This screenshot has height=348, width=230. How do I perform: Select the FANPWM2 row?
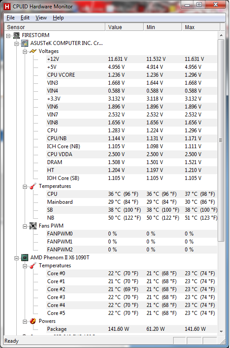tap(132, 250)
